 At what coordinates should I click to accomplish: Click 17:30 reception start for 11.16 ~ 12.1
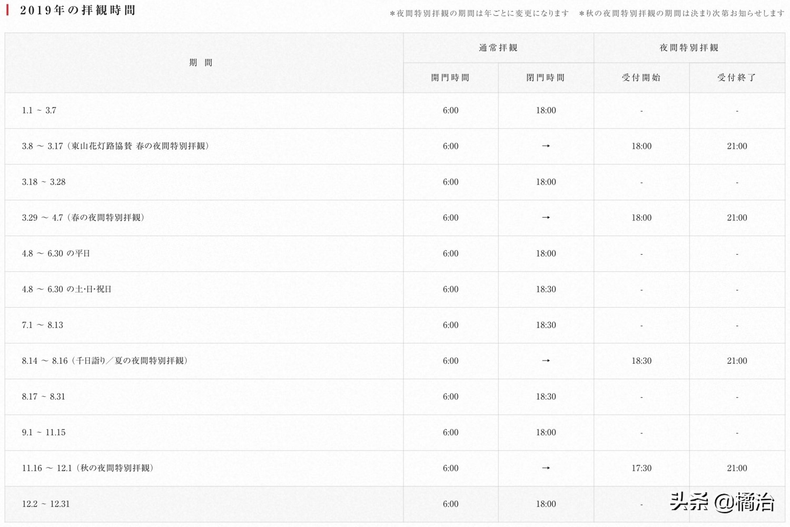641,468
